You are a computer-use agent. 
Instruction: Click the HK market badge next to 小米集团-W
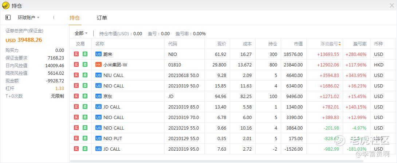point(98,65)
